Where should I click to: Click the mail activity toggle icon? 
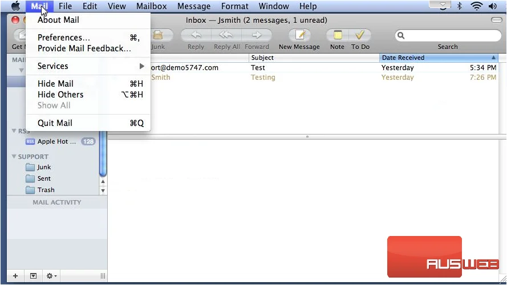click(33, 276)
